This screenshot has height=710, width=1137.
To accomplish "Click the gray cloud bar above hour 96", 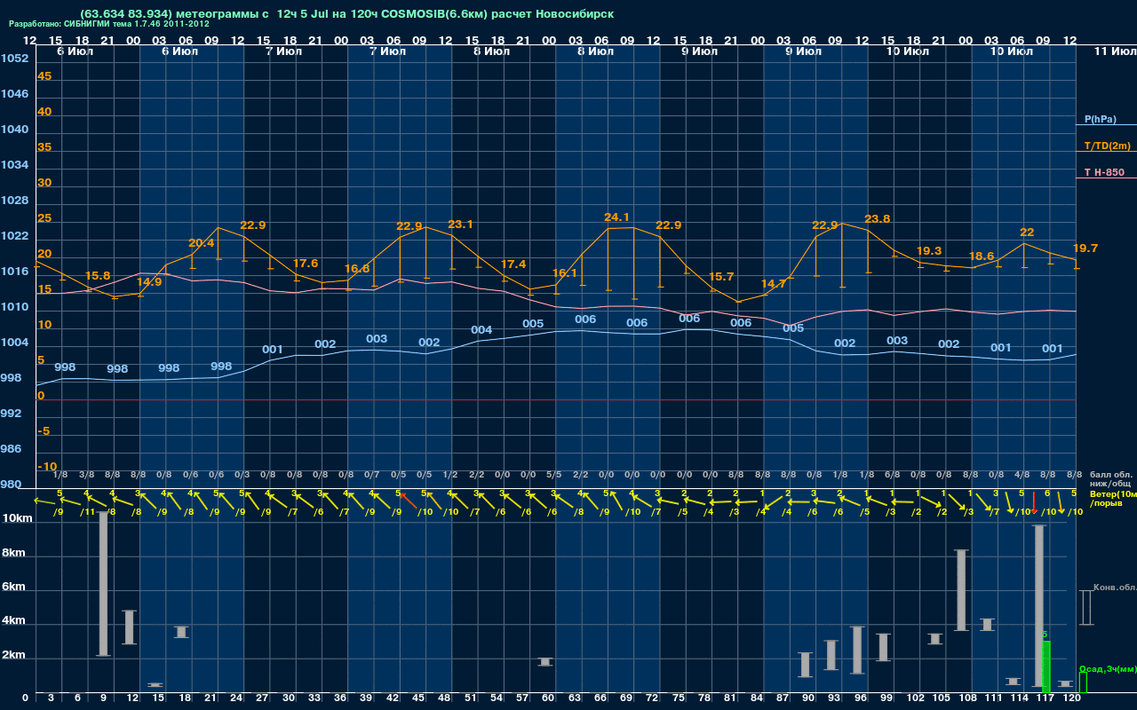I will [x=857, y=651].
